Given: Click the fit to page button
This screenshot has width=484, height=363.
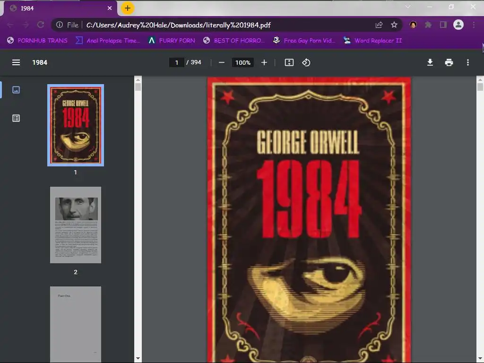Looking at the screenshot, I should (x=289, y=63).
